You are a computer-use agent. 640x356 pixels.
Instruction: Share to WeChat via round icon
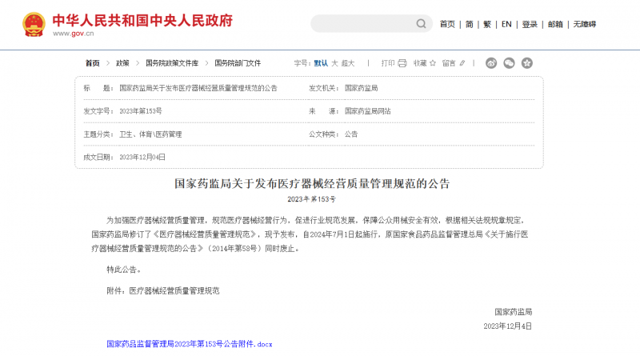(509, 63)
